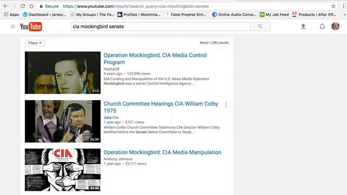347x195 pixels.
Task: Reload the page with the refresh icon
Action: pos(23,6)
